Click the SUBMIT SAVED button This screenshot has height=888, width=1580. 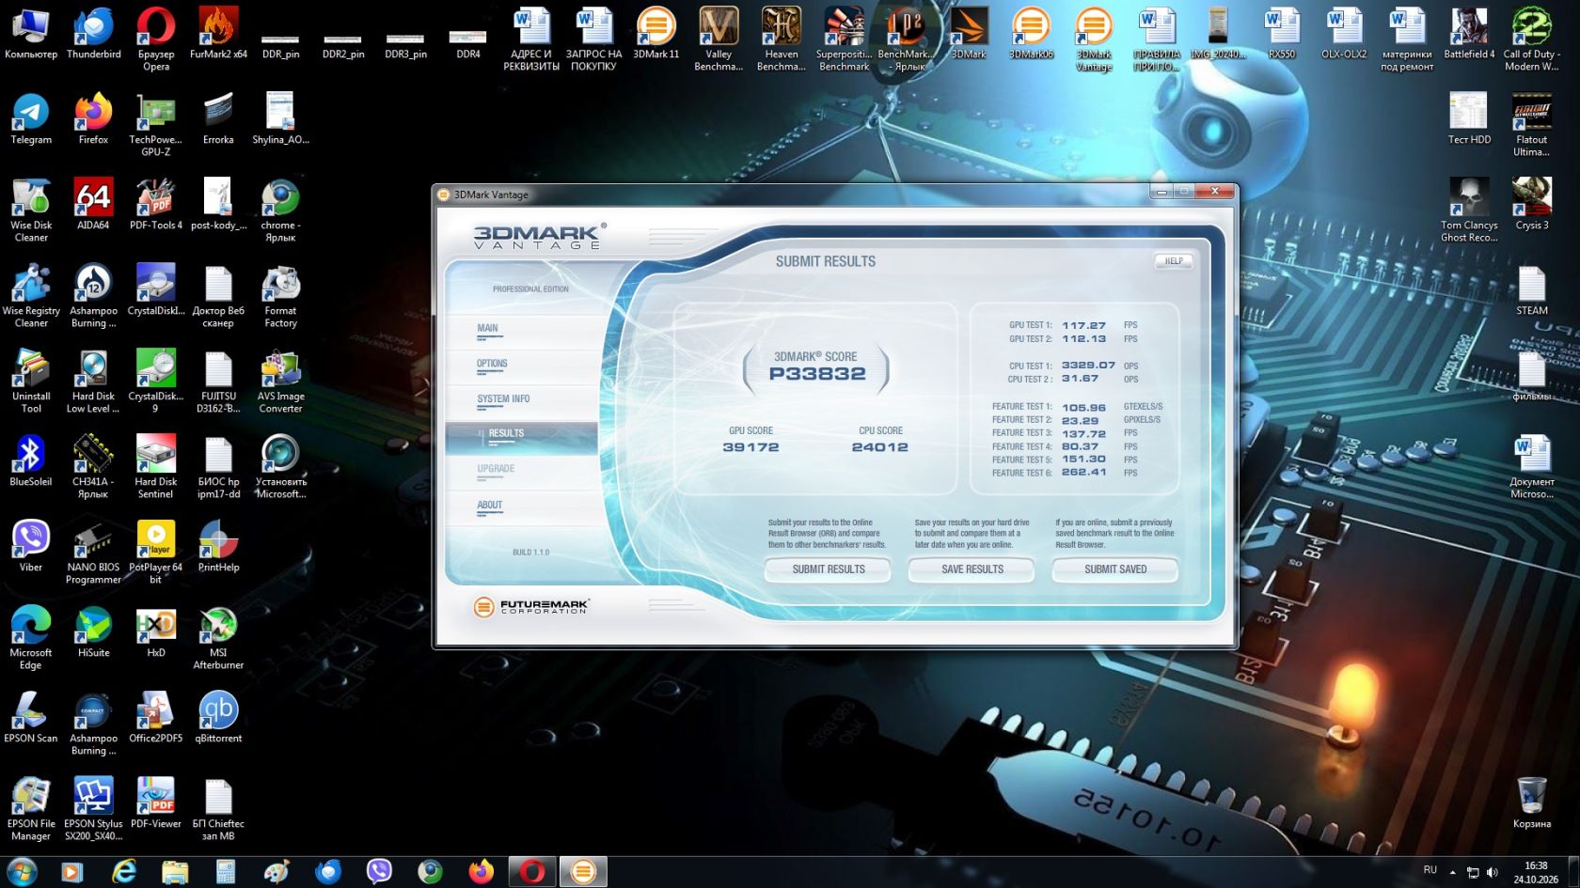(1115, 569)
